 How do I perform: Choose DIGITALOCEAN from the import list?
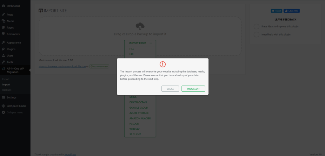coord(138,102)
